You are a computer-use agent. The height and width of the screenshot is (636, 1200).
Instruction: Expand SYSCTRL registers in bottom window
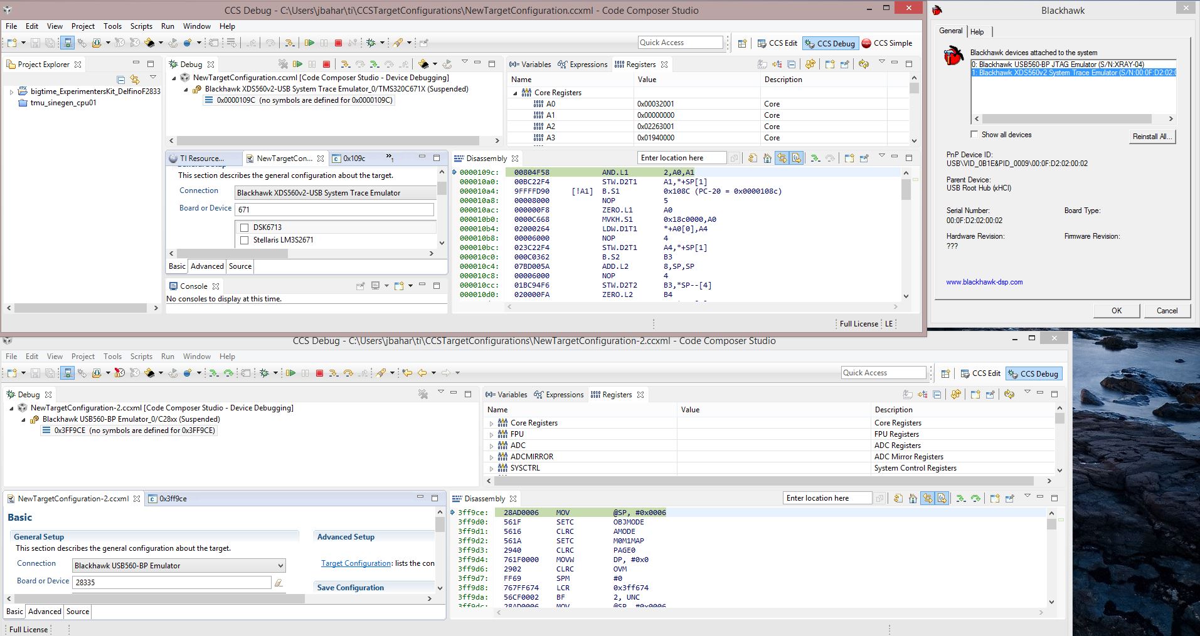tap(492, 468)
